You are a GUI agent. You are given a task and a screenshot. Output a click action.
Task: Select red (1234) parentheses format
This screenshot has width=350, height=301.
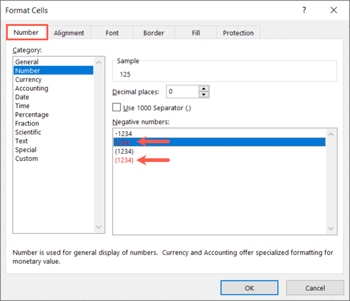click(219, 160)
